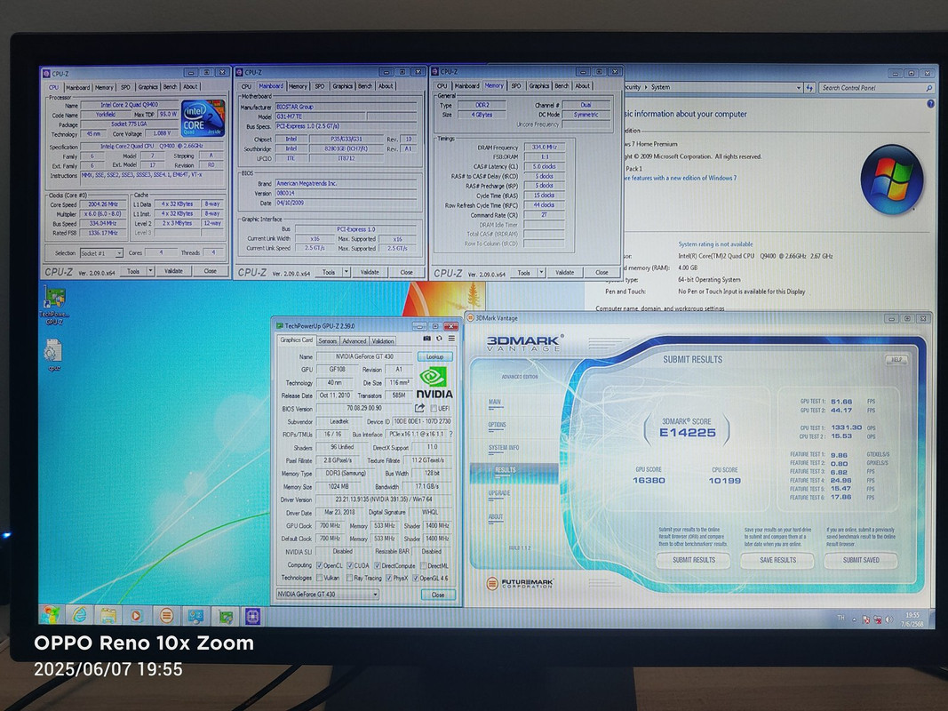Click the System control panel taskbar icon

coord(195,617)
